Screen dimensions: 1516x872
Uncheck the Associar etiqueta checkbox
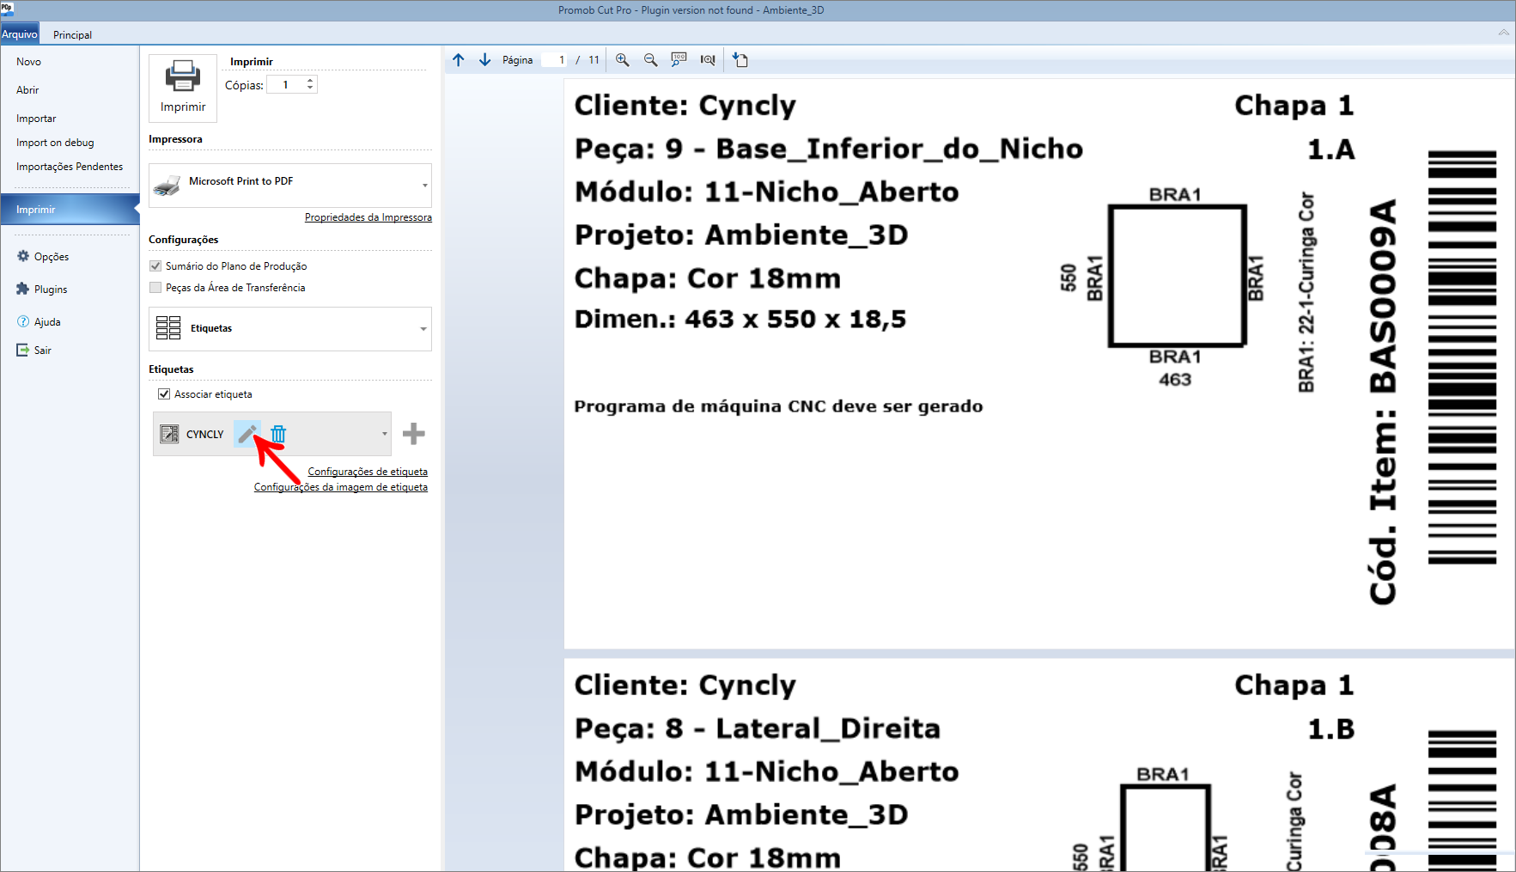164,394
